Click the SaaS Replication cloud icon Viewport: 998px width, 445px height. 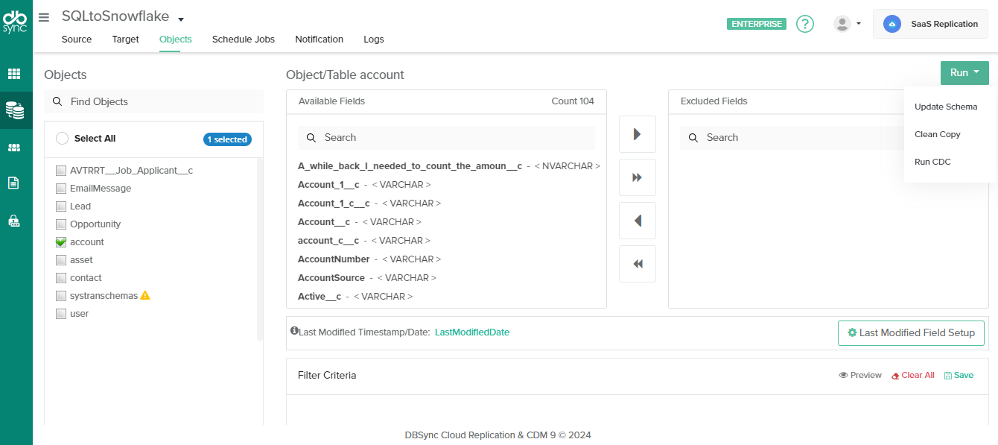pyautogui.click(x=892, y=24)
